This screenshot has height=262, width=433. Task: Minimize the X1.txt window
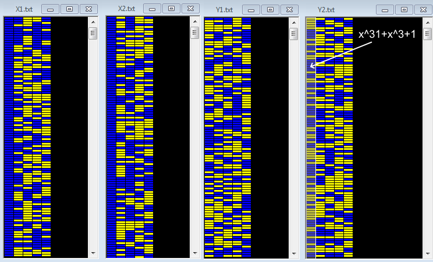click(50, 9)
